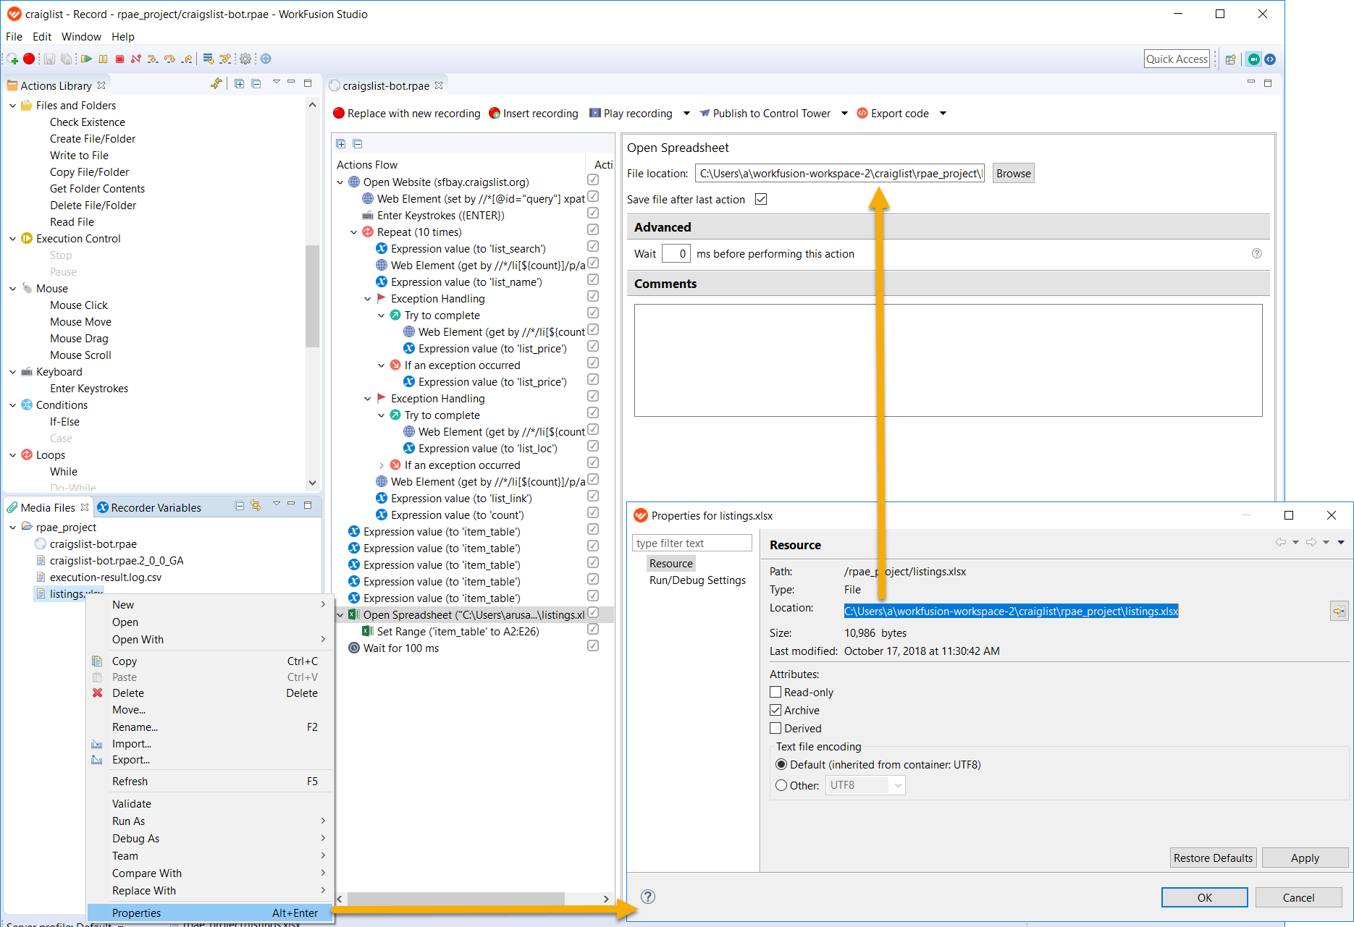The height and width of the screenshot is (927, 1354).
Task: Collapse the Repeat (10 times) node
Action: (x=354, y=232)
